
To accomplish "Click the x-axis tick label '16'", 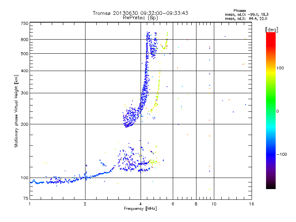I will (x=252, y=204).
